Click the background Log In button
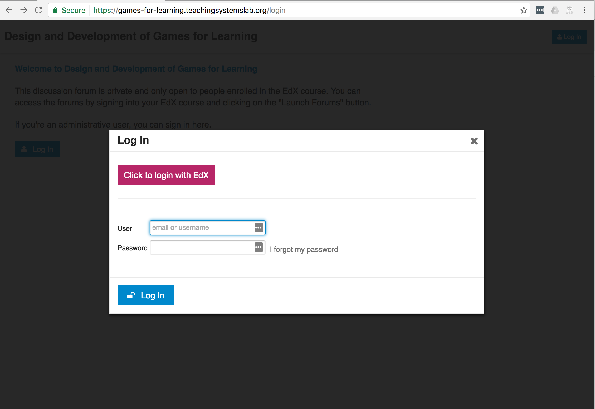This screenshot has height=409, width=595. coord(37,149)
